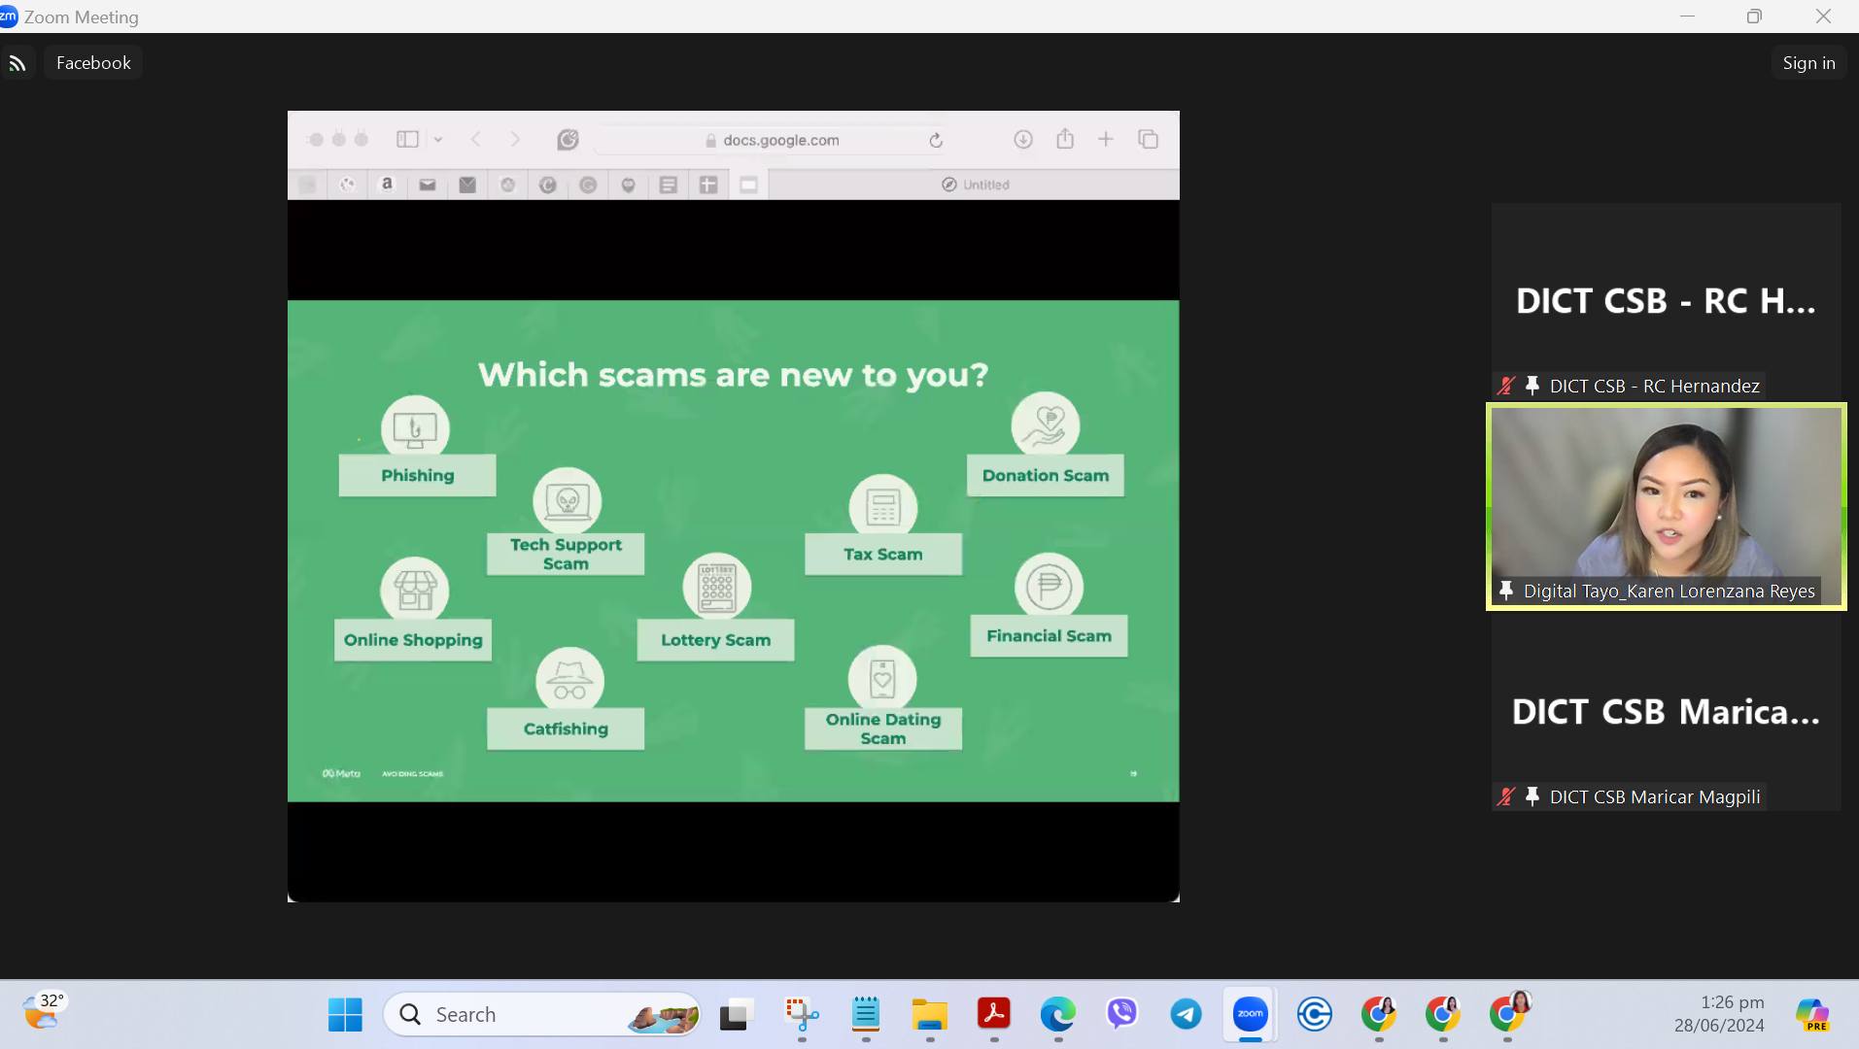The height and width of the screenshot is (1049, 1859).
Task: Click the Online Dating Scam label
Action: (x=883, y=728)
